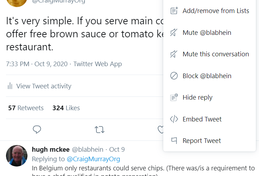Click the Mute @blabhein speaker icon
The height and width of the screenshot is (176, 259).
[x=174, y=33]
